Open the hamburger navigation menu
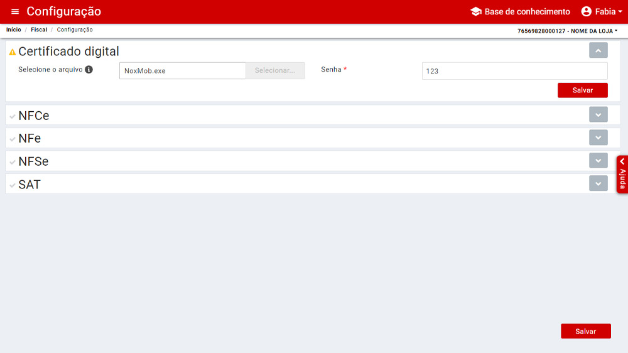This screenshot has height=353, width=628. pyautogui.click(x=15, y=12)
